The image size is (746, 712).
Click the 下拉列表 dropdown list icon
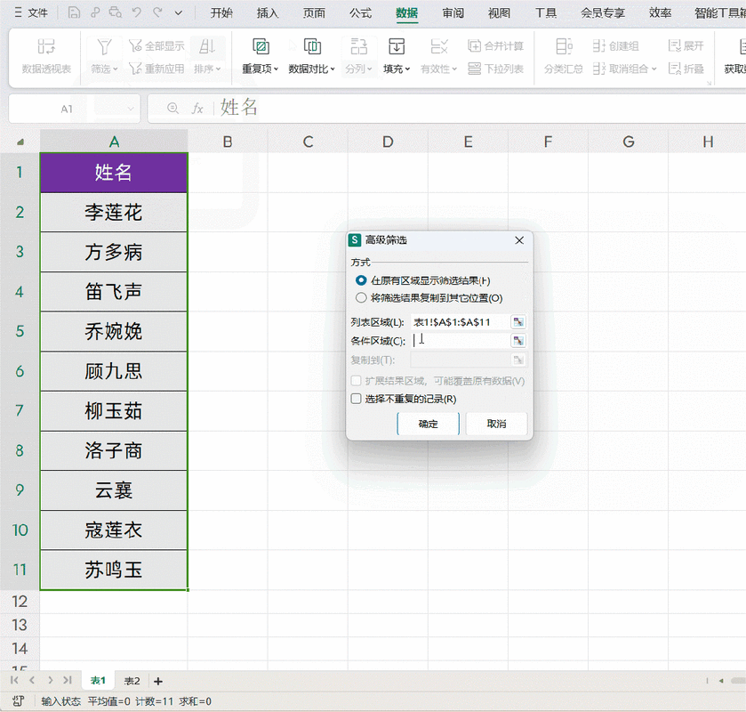pyautogui.click(x=474, y=69)
